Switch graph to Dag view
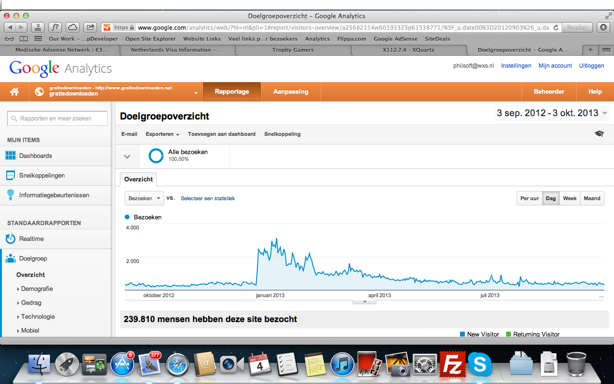The height and width of the screenshot is (384, 614). pos(551,198)
